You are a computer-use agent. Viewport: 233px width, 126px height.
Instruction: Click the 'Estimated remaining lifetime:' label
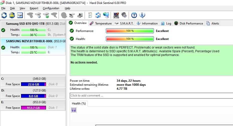click(x=89, y=85)
